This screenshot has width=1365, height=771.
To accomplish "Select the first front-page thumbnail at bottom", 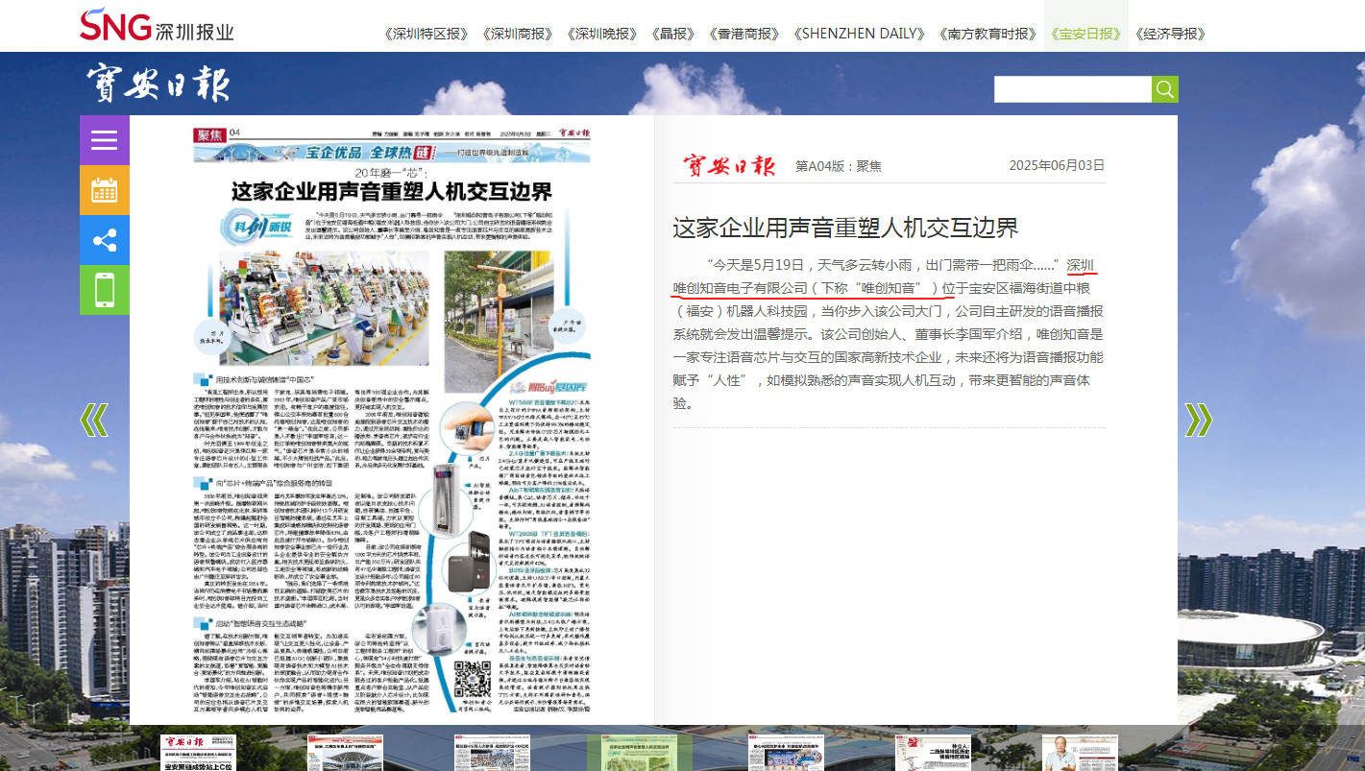I will coord(198,753).
